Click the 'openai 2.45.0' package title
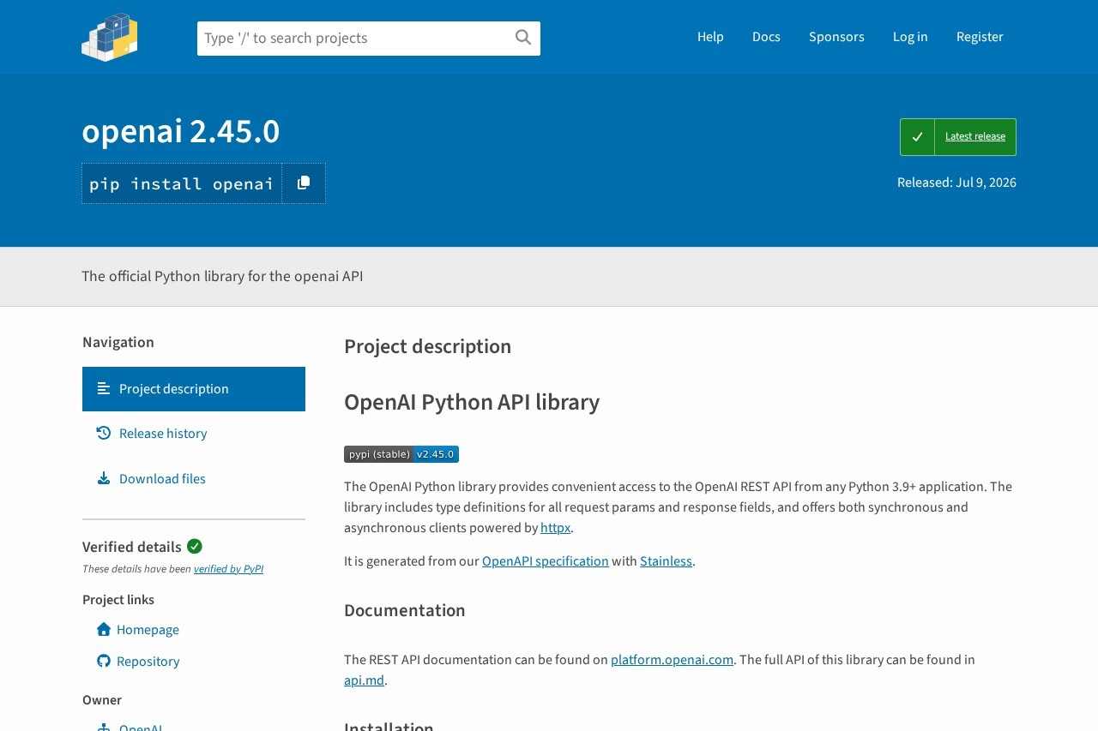 click(x=181, y=131)
